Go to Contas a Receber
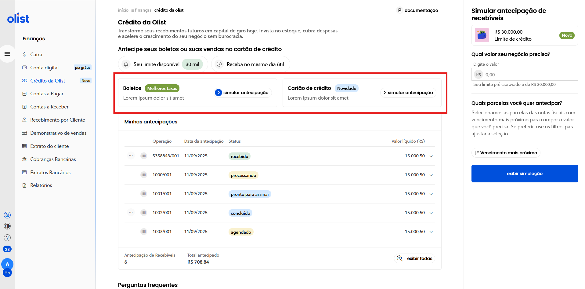Screen dimensions: 585x289 49,107
